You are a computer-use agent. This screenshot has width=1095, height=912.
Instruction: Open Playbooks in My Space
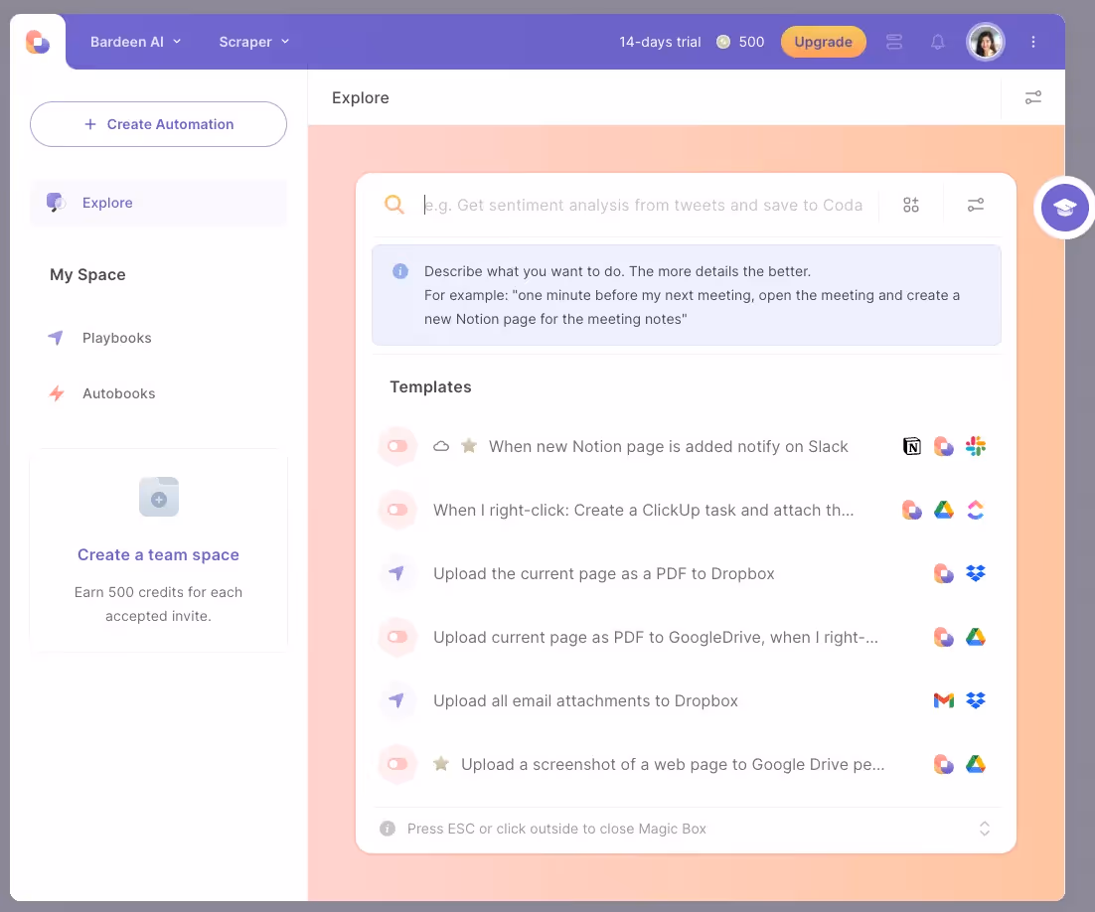[116, 338]
